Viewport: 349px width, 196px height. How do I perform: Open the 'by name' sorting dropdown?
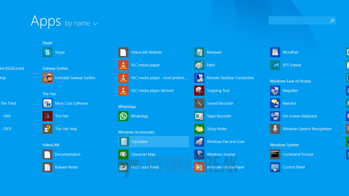point(81,23)
